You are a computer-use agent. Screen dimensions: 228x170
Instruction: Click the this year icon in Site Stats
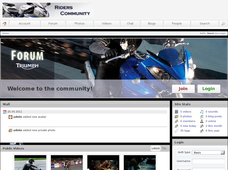point(202,131)
